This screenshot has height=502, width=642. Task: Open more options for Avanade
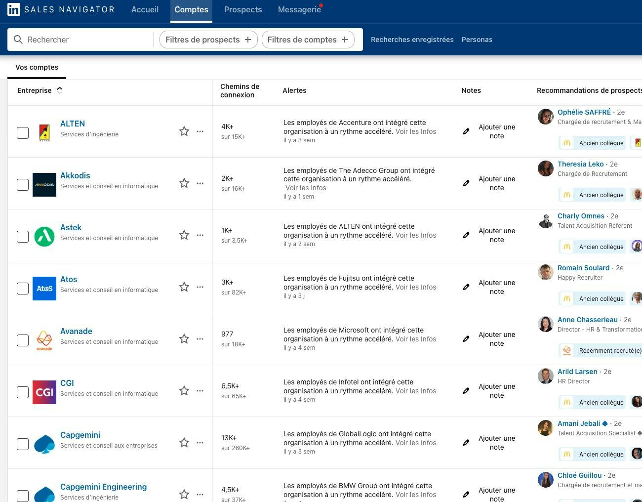200,339
